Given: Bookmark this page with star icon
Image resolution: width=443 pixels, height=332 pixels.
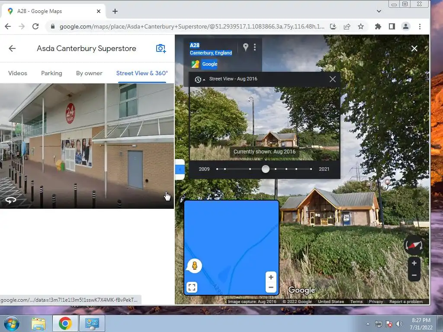Looking at the screenshot, I should coord(361,26).
